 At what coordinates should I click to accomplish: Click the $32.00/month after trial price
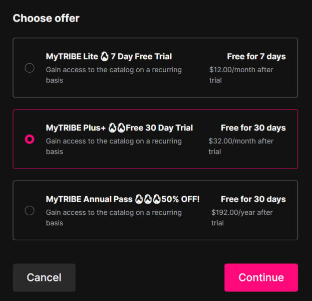tap(241, 146)
